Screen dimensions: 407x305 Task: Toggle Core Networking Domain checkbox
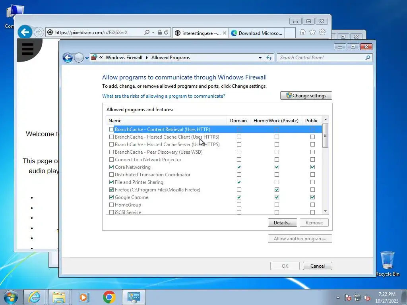point(239,167)
